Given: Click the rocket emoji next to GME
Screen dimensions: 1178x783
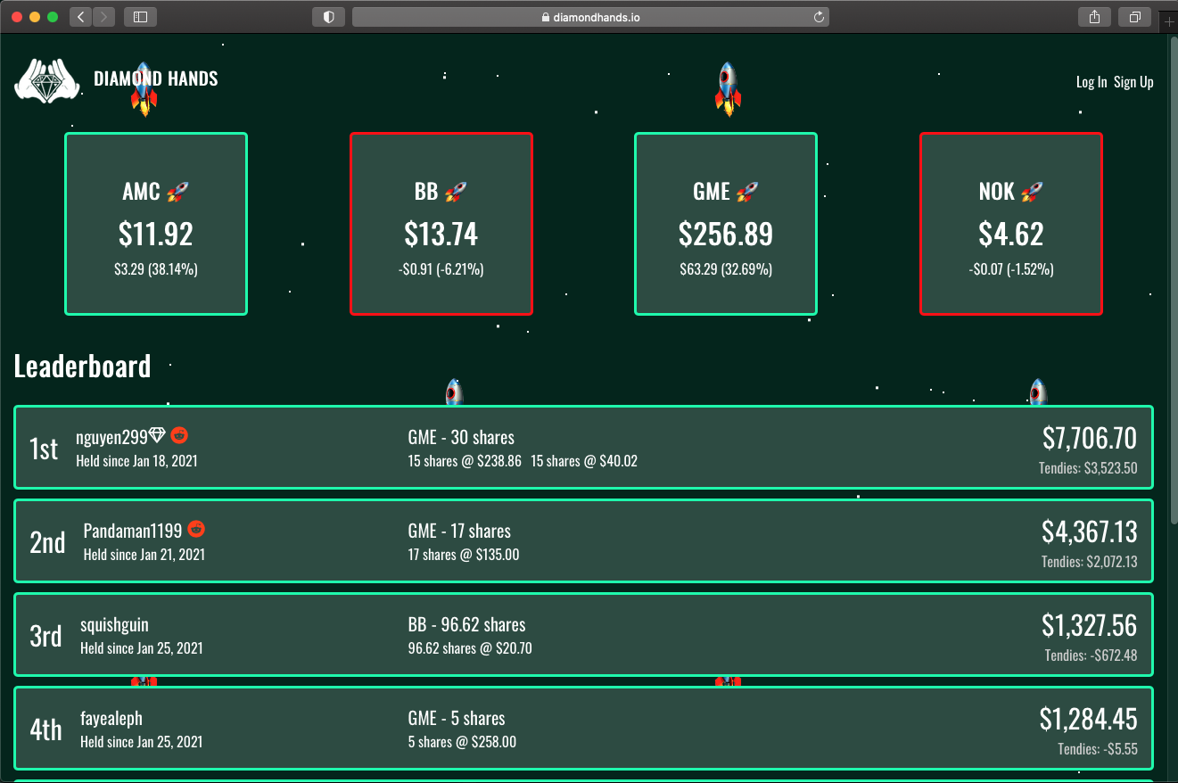Looking at the screenshot, I should pos(747,191).
